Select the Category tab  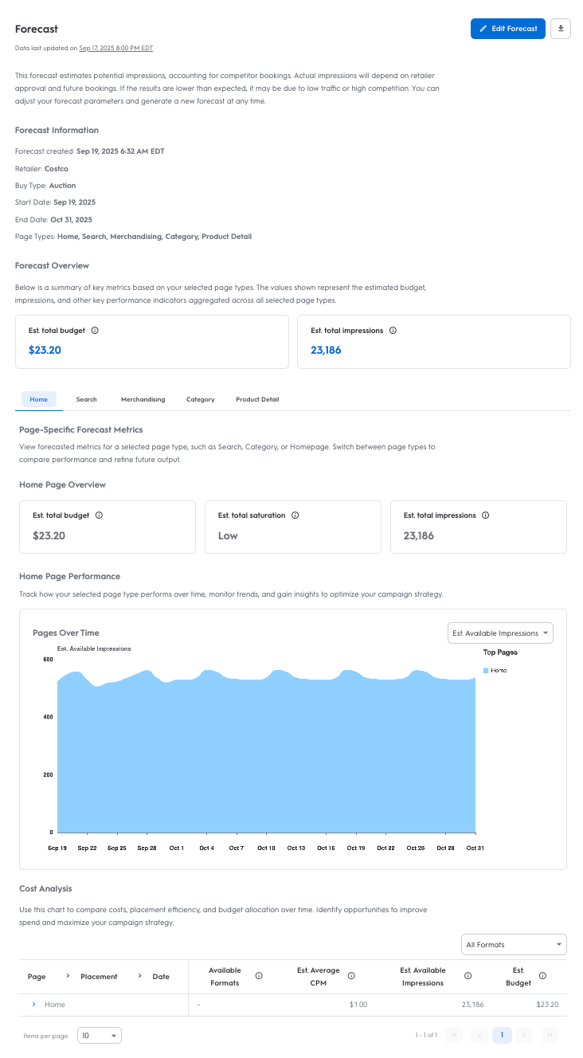pos(200,399)
